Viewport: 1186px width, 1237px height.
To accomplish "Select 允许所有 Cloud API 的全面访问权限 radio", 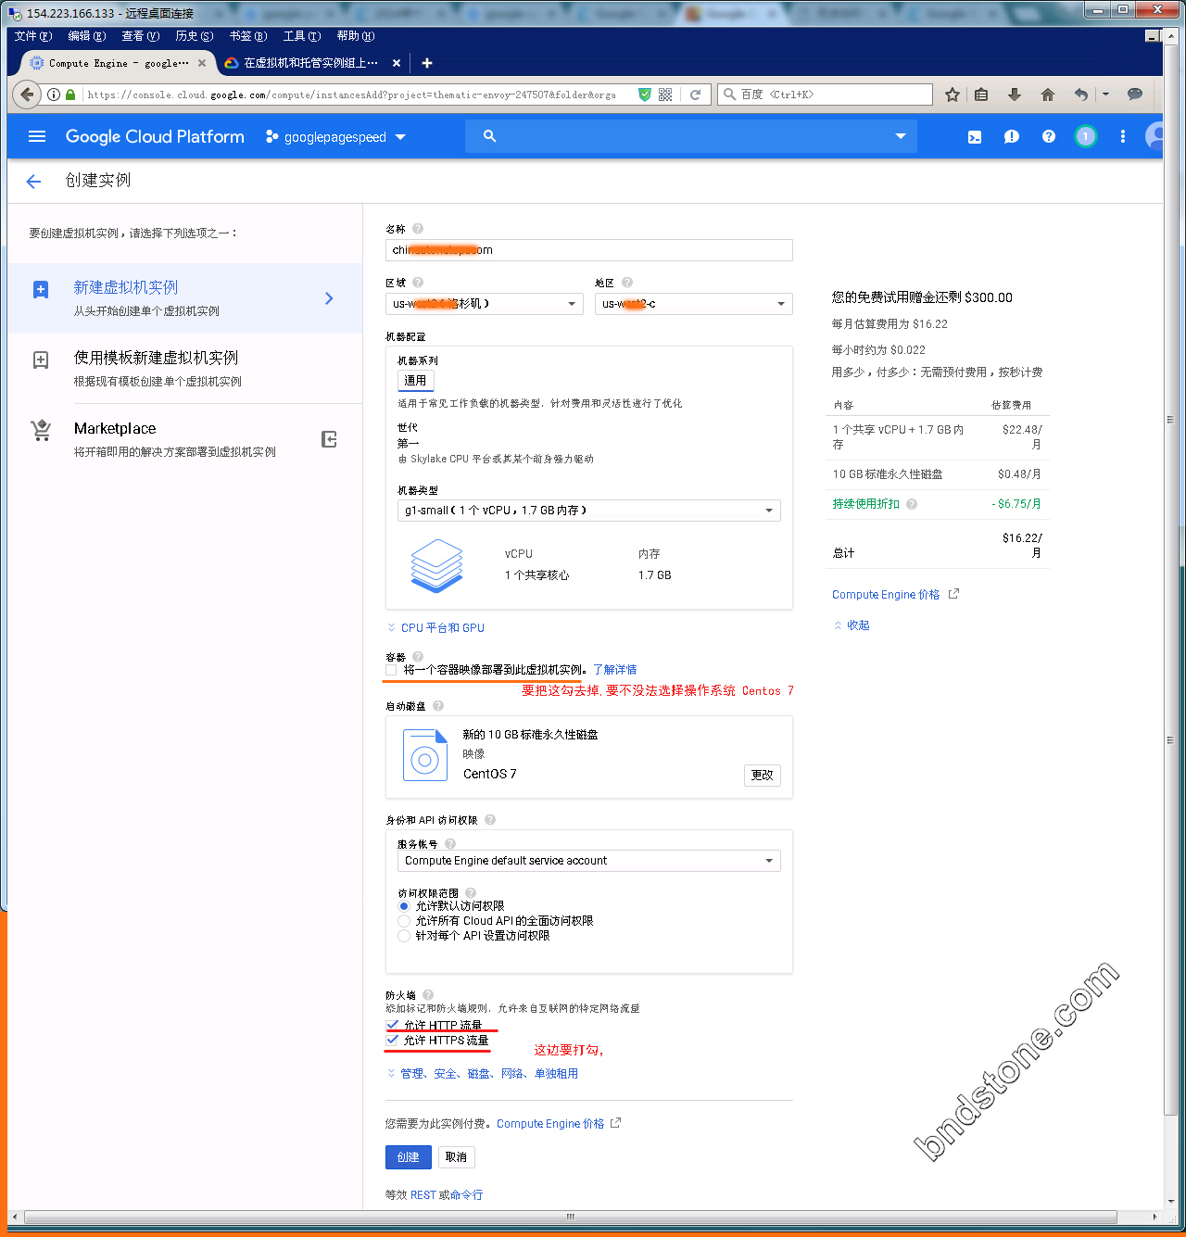I will [404, 921].
